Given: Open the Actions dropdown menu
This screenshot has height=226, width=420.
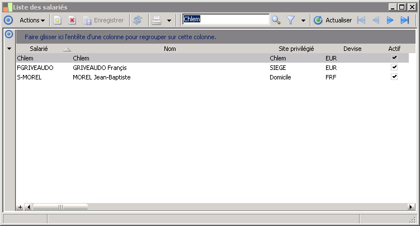Looking at the screenshot, I should [32, 20].
